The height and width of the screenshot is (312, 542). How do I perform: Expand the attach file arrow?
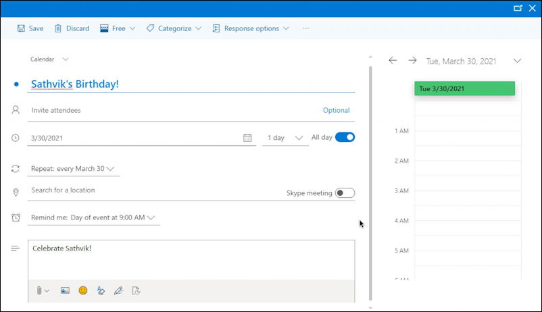coord(47,290)
